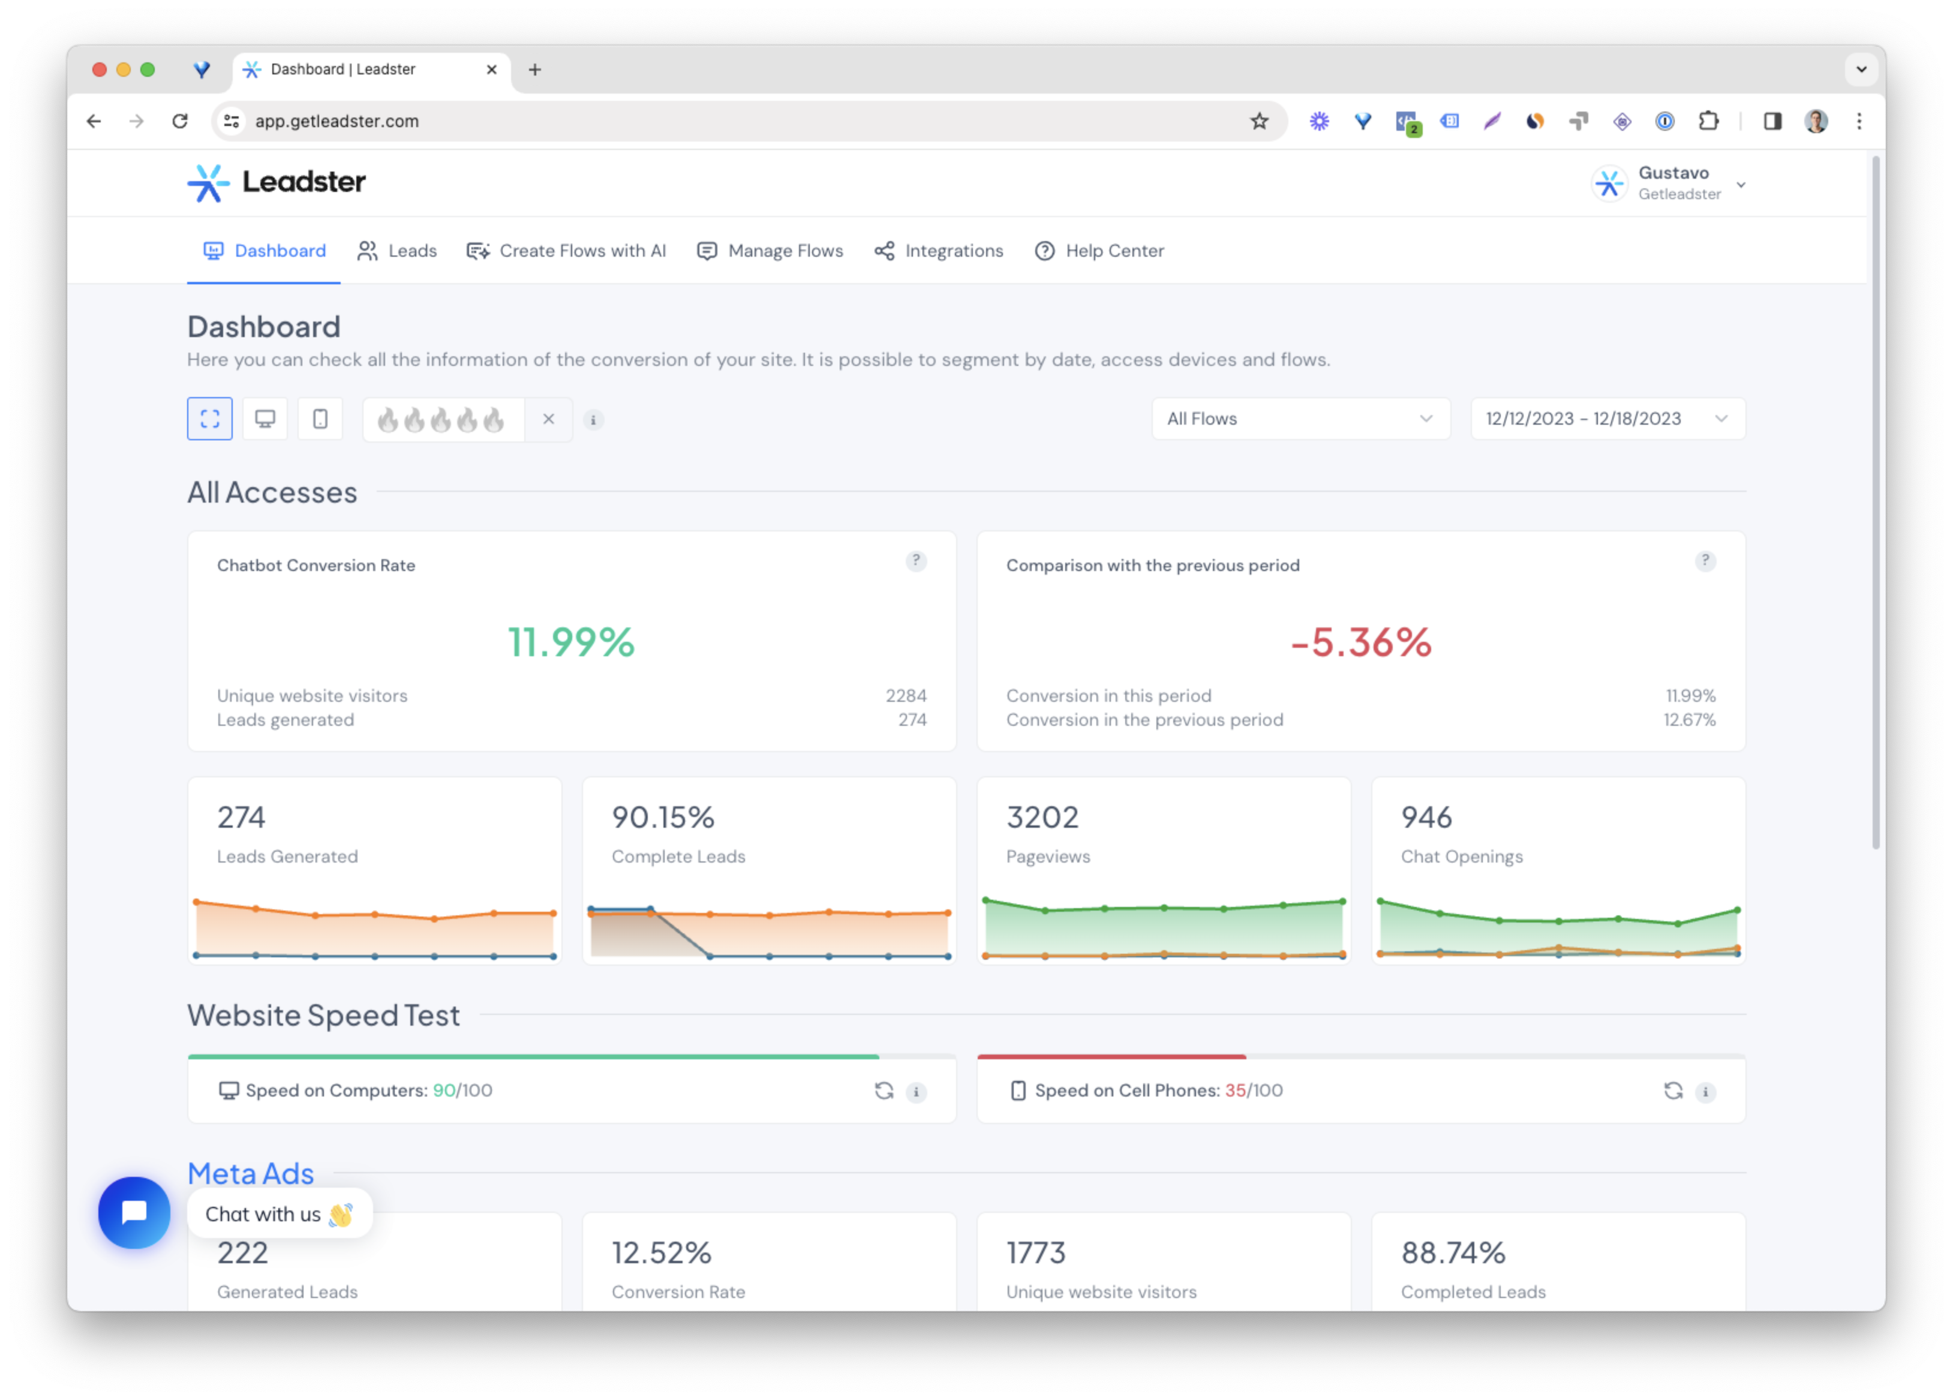Open the chat widget bubble
The height and width of the screenshot is (1400, 1953).
[x=134, y=1213]
